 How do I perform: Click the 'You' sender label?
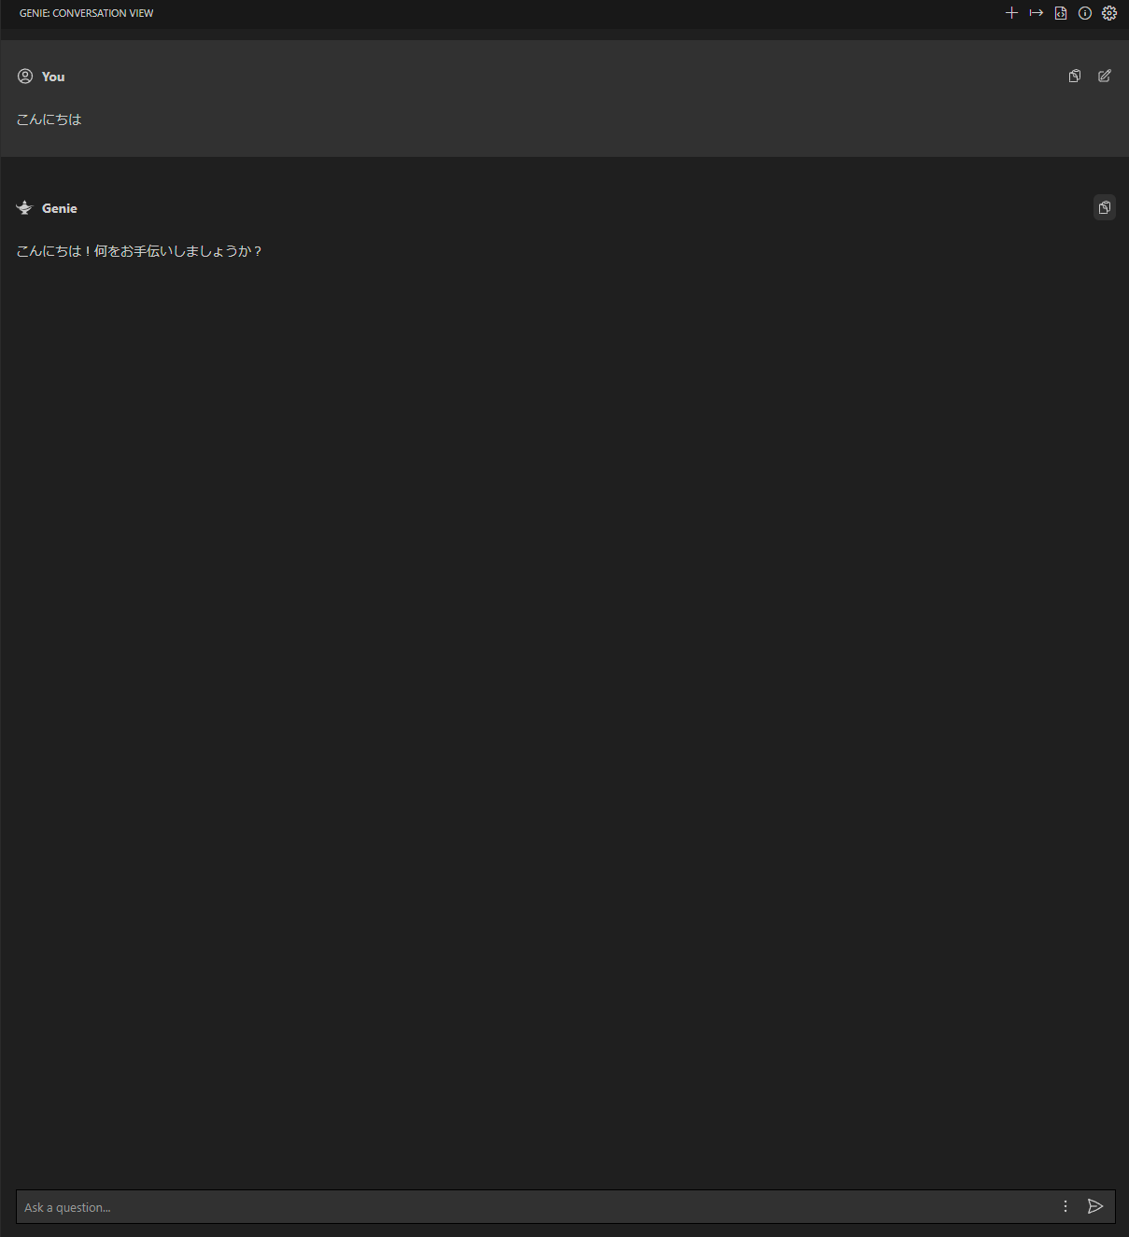53,77
